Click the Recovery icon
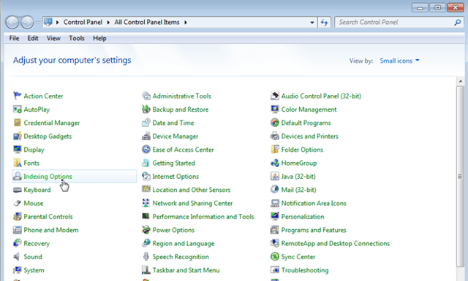468x281 pixels. pyautogui.click(x=18, y=243)
